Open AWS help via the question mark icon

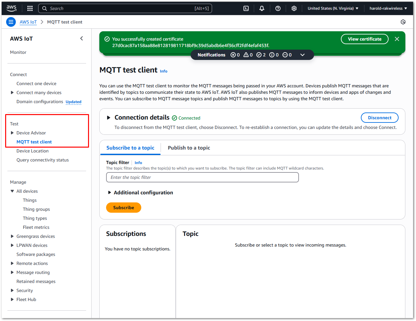pyautogui.click(x=278, y=8)
